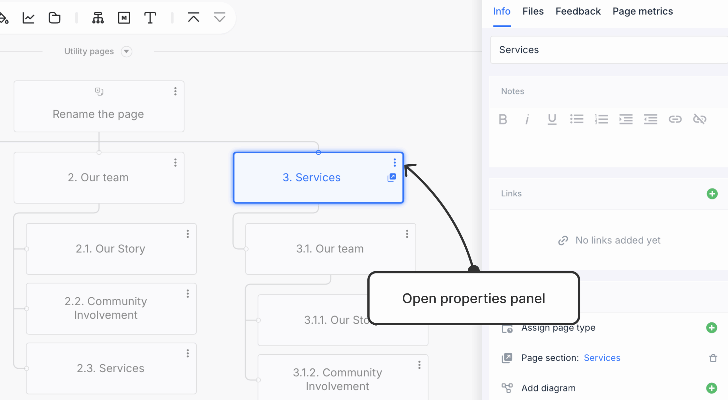Delete the page section with trash icon
Screen dimensions: 728x400
pos(713,358)
